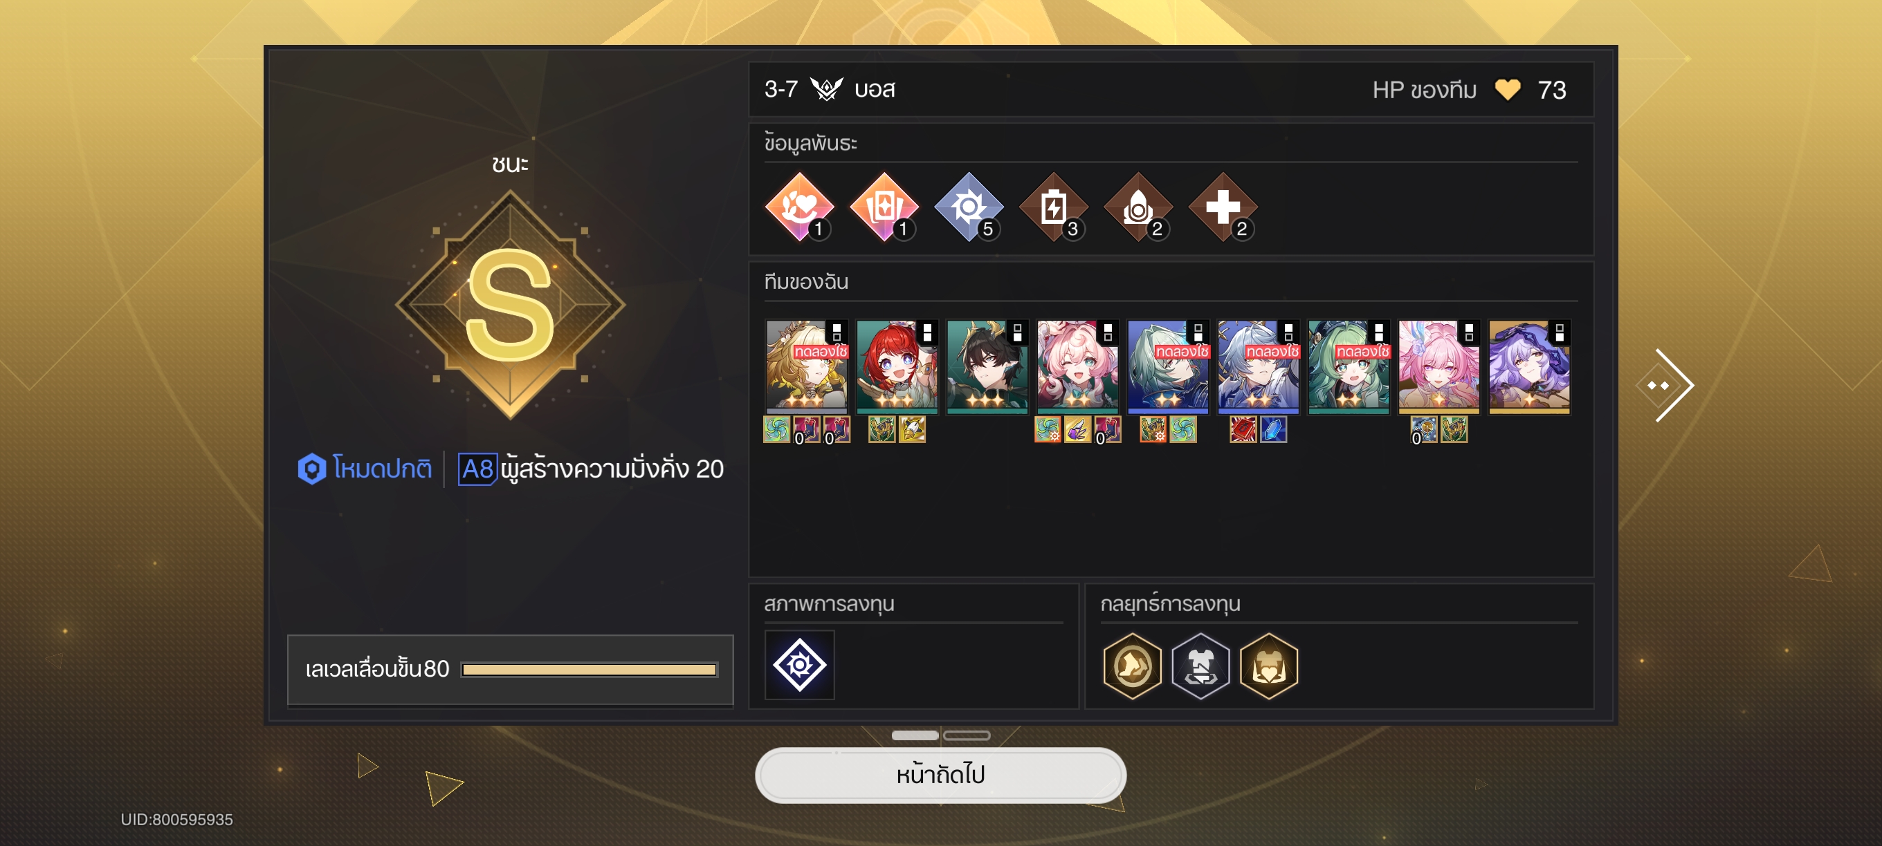The image size is (1882, 846).
Task: Click the หน้าถัดไป button
Action: point(940,775)
